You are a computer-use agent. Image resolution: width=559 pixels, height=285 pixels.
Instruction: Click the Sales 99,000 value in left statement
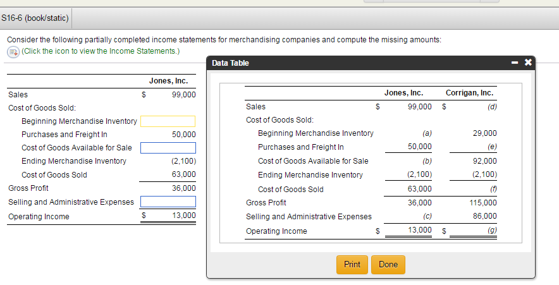coord(183,95)
